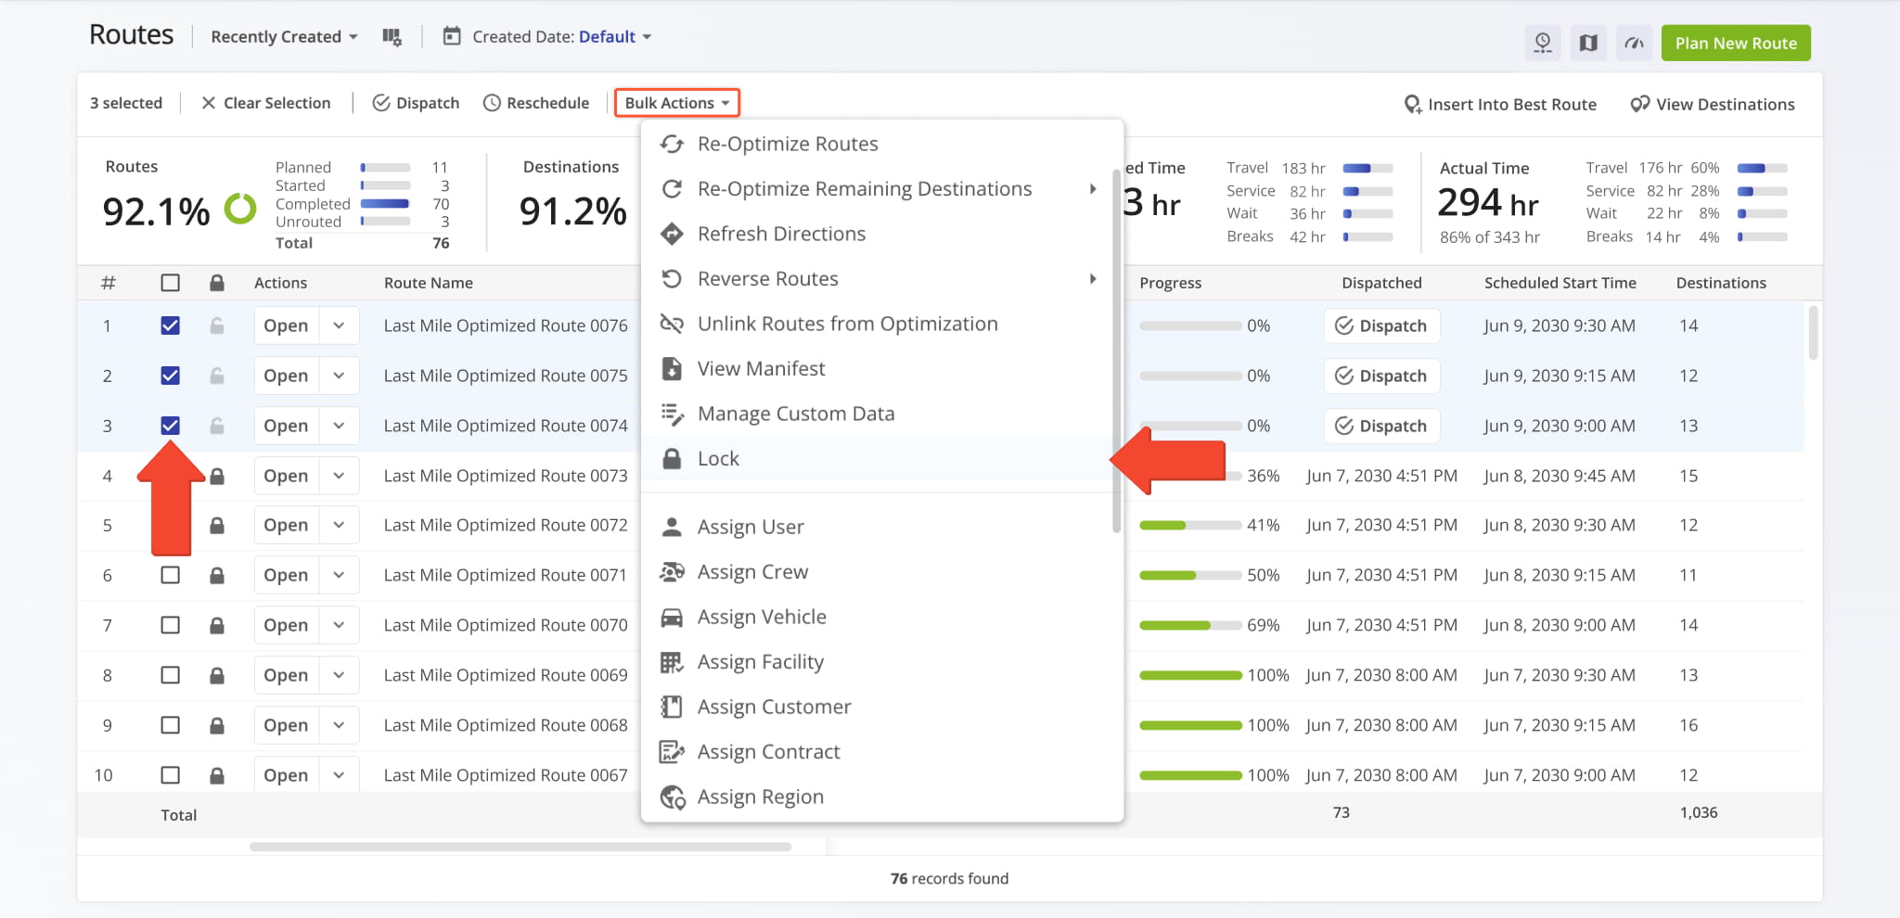Toggle the select-all checkbox in header
Viewport: 1900px width, 918px height.
coord(170,283)
